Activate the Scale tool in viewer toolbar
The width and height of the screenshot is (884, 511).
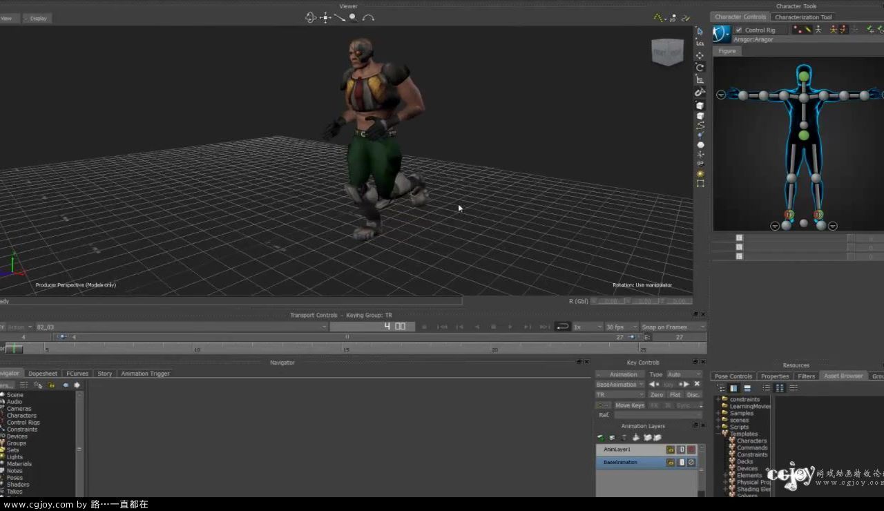700,80
